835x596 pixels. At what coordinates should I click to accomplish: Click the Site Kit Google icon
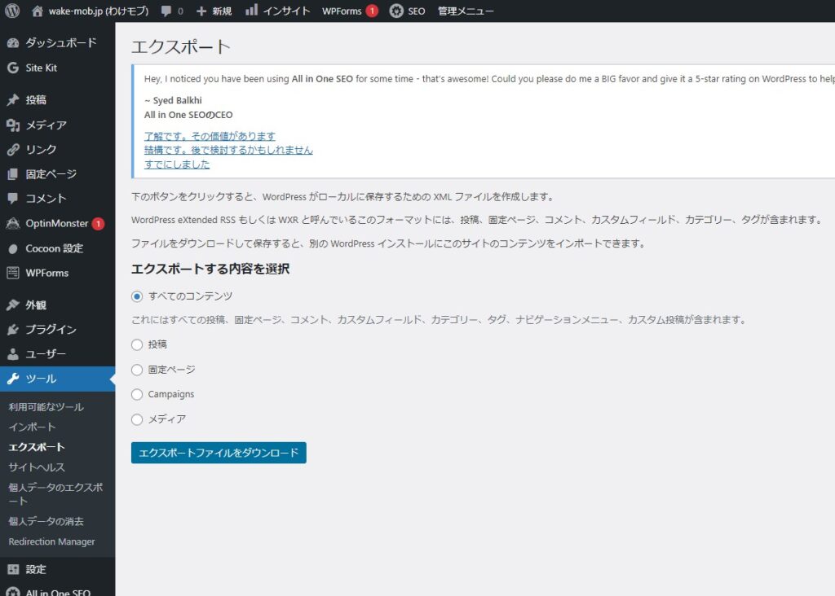click(13, 68)
